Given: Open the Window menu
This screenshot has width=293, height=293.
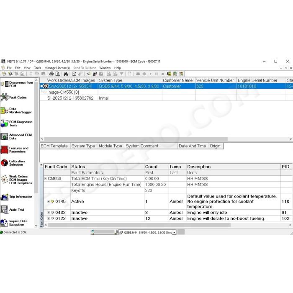Looking at the screenshot, I should point(105,68).
